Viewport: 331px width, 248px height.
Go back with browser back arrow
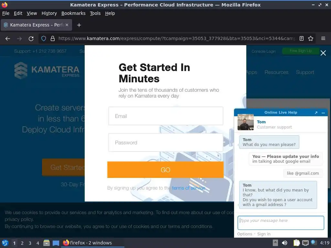(8, 39)
